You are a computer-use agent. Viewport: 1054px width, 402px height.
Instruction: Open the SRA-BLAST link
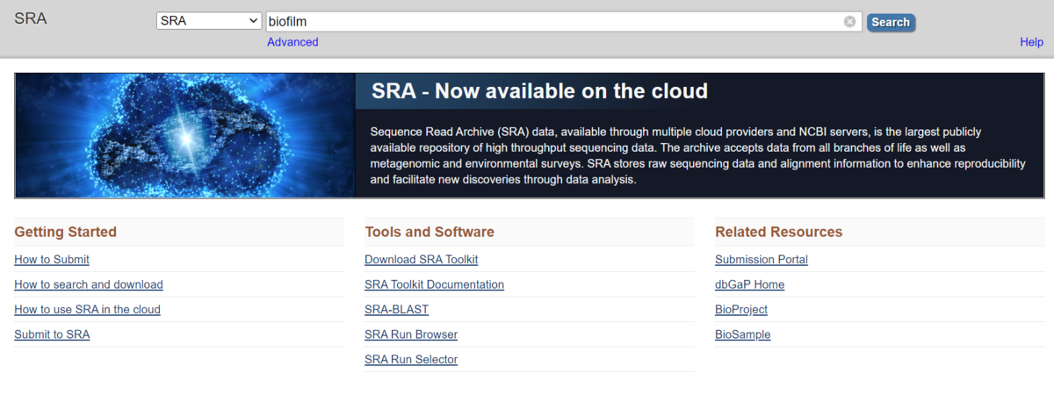click(396, 310)
